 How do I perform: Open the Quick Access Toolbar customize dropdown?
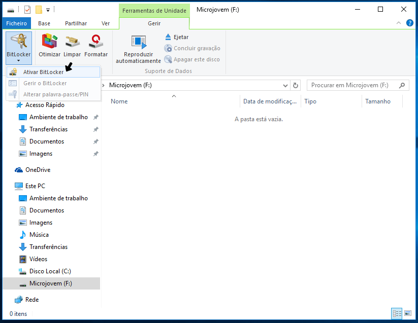coord(48,10)
